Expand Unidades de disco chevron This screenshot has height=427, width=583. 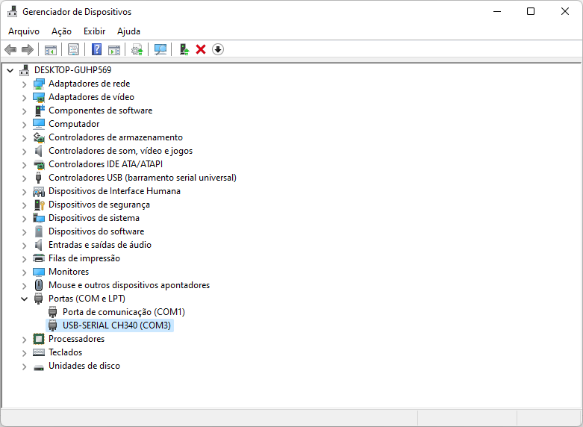pyautogui.click(x=24, y=367)
